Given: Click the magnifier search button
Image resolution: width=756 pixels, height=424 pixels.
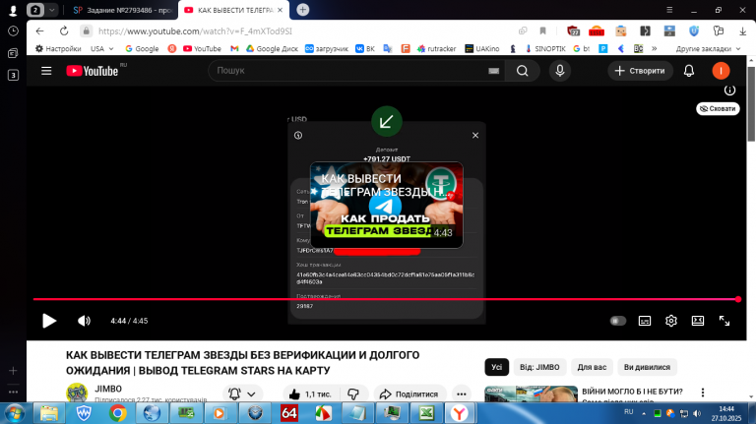Looking at the screenshot, I should click(x=522, y=71).
